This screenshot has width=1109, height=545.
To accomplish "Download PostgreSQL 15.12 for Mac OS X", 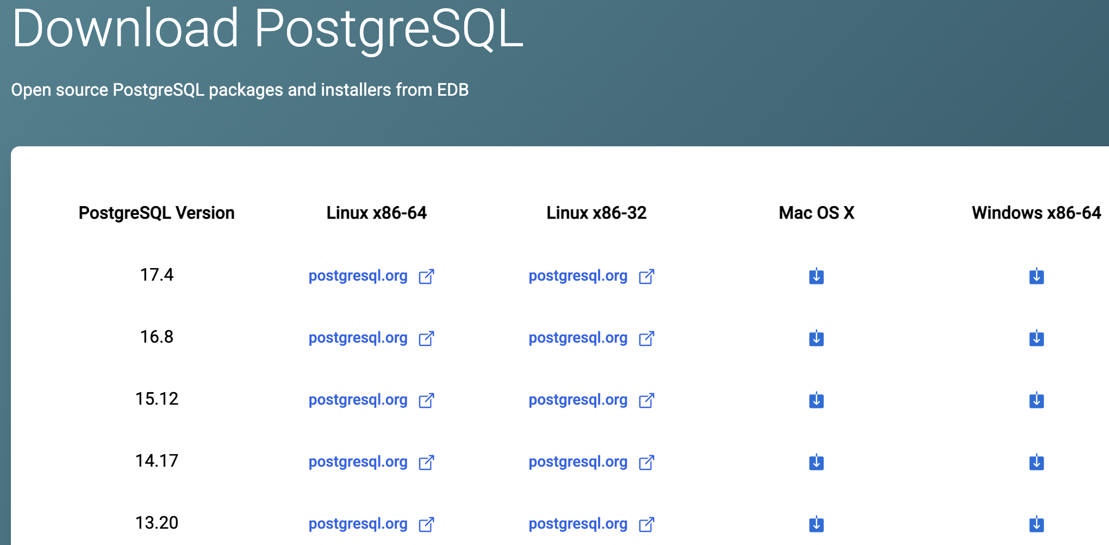I will coord(816,400).
